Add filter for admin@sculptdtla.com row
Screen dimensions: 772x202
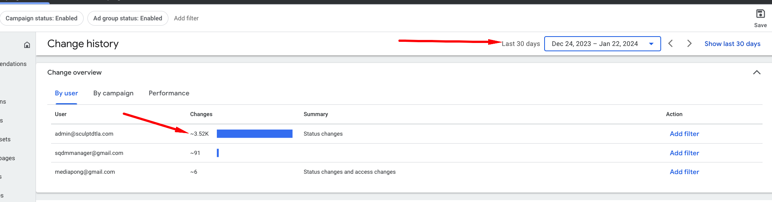click(x=684, y=134)
